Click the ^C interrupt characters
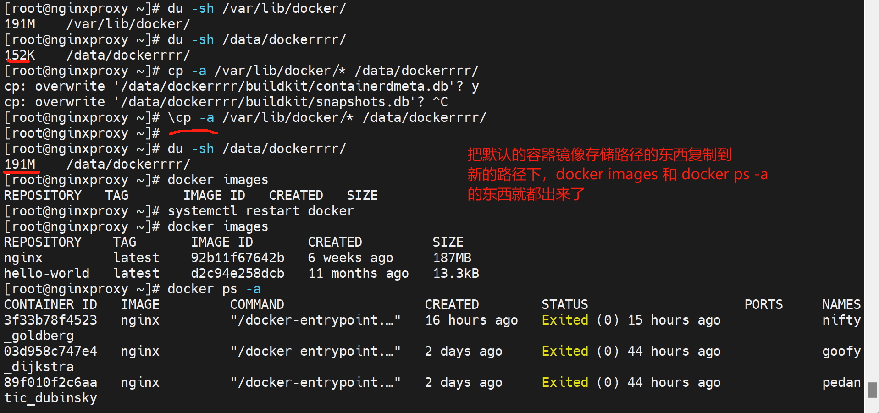The height and width of the screenshot is (413, 879). tap(440, 102)
